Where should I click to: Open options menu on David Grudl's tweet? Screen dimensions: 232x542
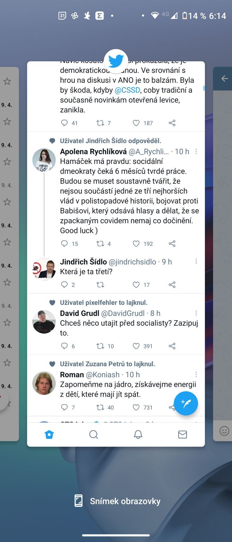(196, 313)
